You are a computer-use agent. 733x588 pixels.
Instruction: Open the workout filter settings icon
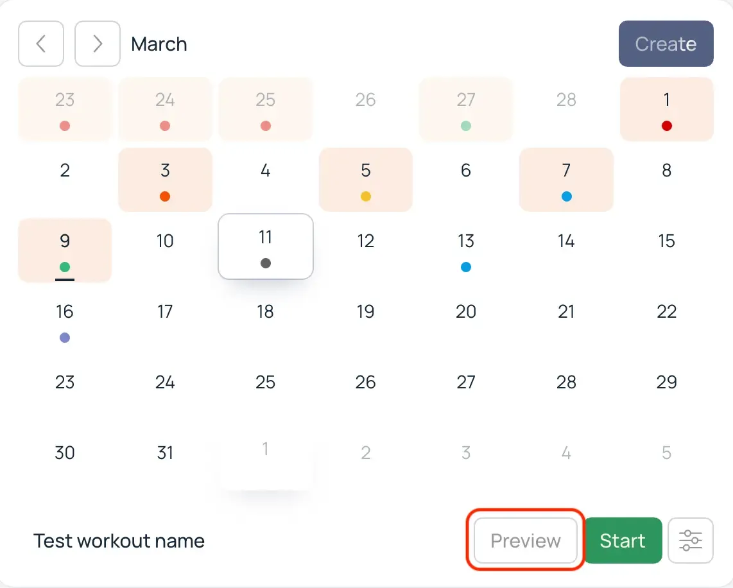(691, 540)
